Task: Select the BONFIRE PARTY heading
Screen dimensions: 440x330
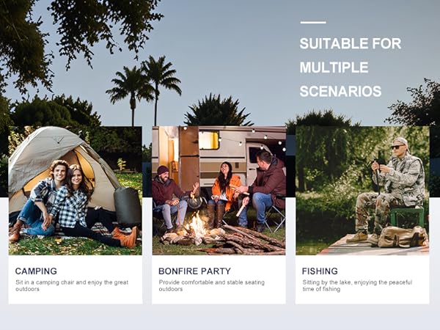Action: pyautogui.click(x=194, y=271)
